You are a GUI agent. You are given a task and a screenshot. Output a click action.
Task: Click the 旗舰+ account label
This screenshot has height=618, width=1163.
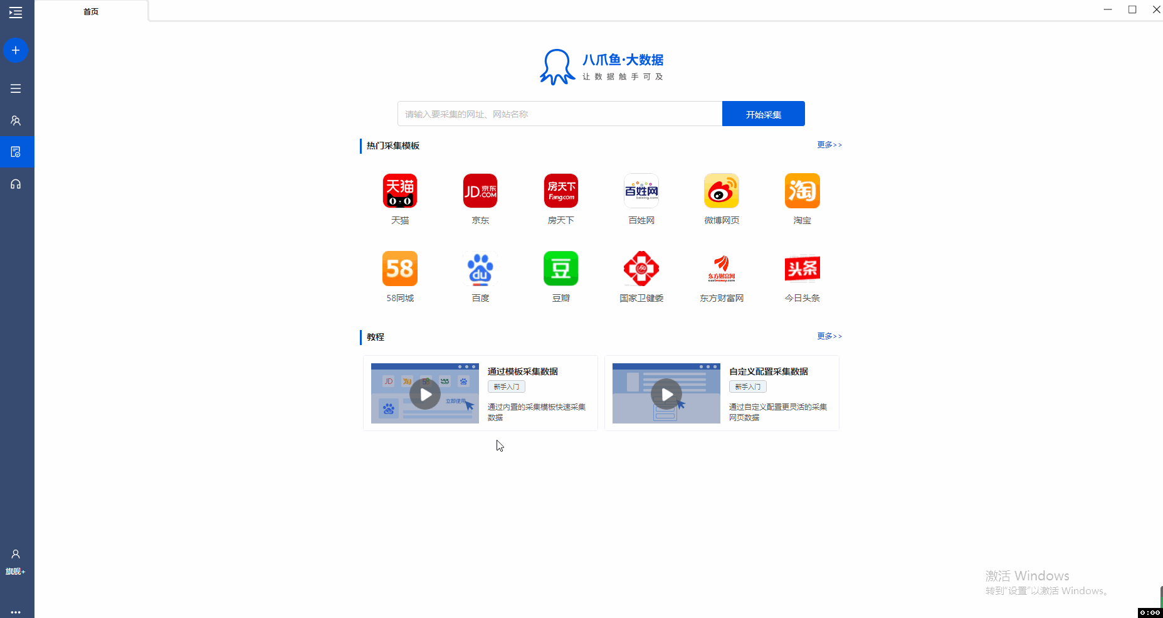(x=16, y=572)
